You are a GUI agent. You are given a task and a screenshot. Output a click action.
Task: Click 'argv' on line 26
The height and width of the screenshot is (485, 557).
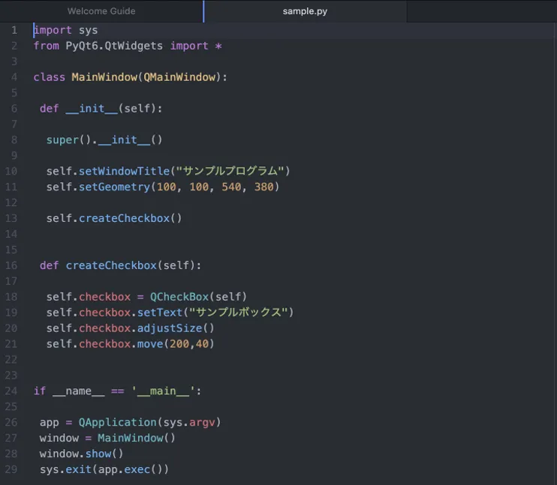click(202, 423)
